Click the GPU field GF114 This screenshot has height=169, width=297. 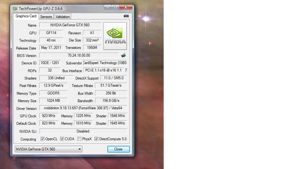pos(51,33)
